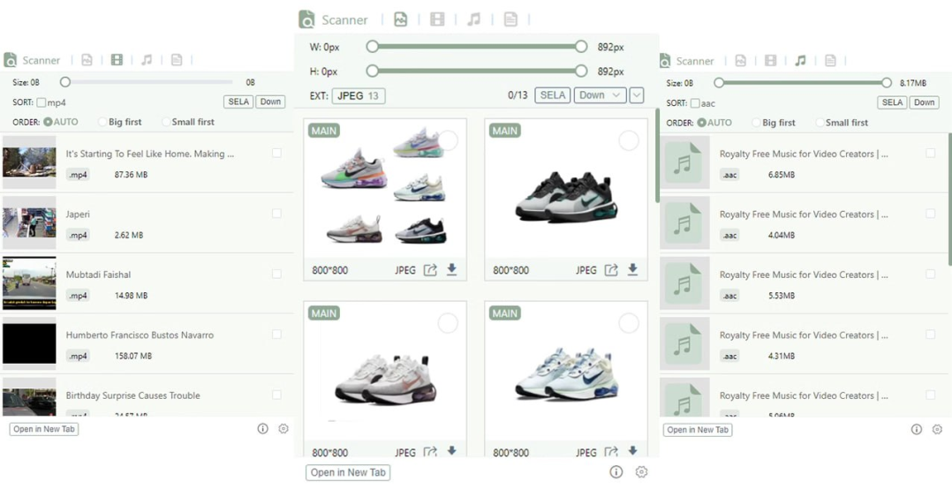952x489 pixels.
Task: Open settings gear in left panel footer
Action: coord(283,428)
